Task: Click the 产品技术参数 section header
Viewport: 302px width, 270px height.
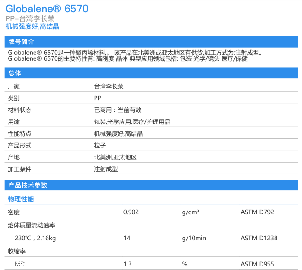Action: click(x=151, y=186)
